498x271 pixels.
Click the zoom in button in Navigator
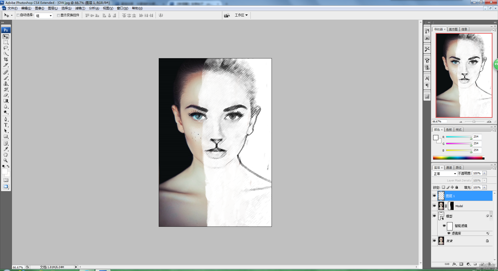pyautogui.click(x=489, y=122)
